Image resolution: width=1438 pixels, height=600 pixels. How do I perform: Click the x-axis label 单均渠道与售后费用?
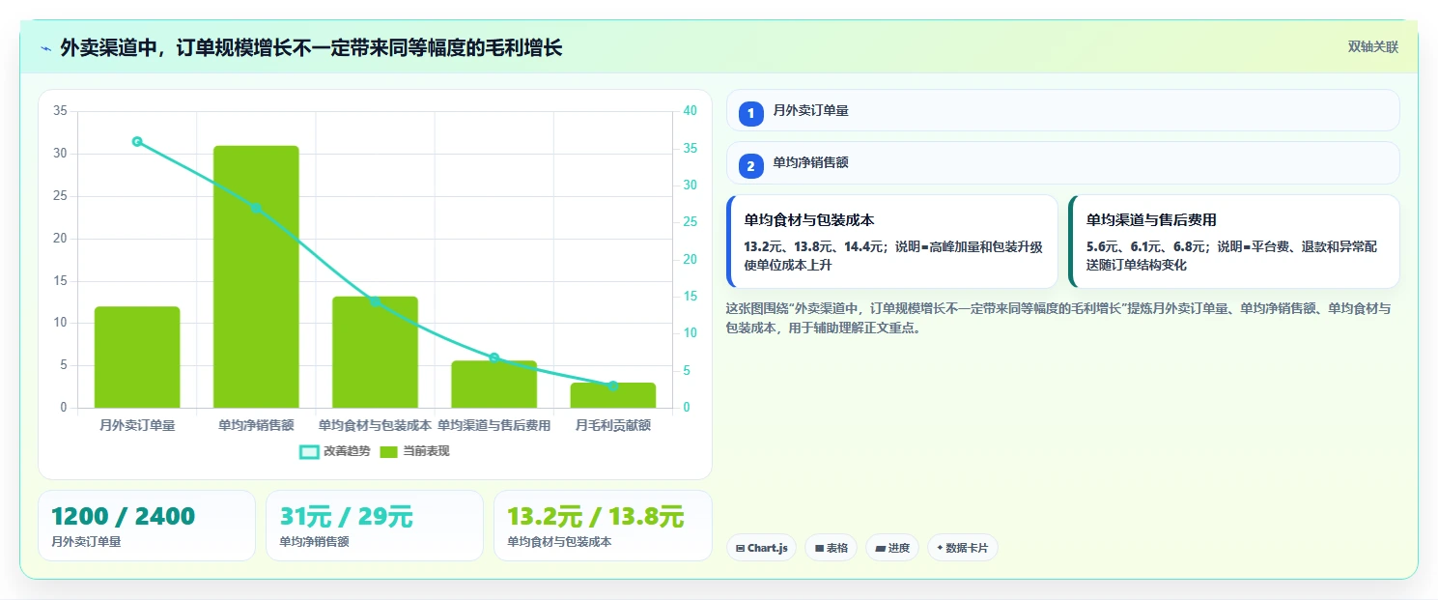click(x=493, y=425)
